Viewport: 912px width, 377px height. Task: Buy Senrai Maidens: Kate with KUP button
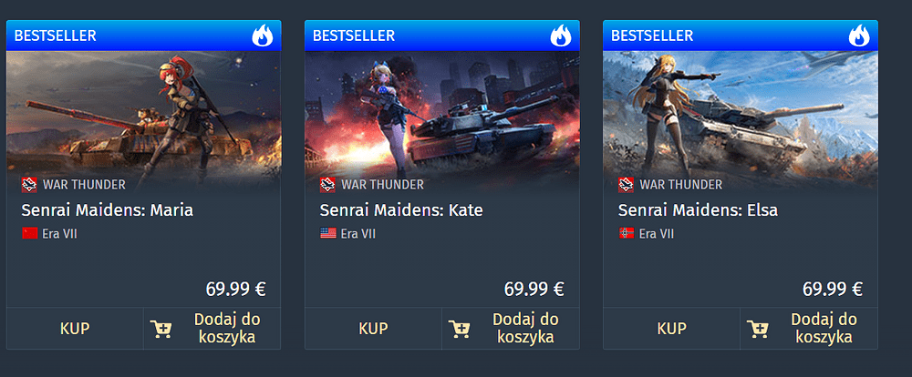[x=373, y=329]
